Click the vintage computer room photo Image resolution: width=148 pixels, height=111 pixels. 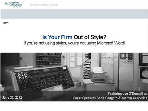point(74,77)
